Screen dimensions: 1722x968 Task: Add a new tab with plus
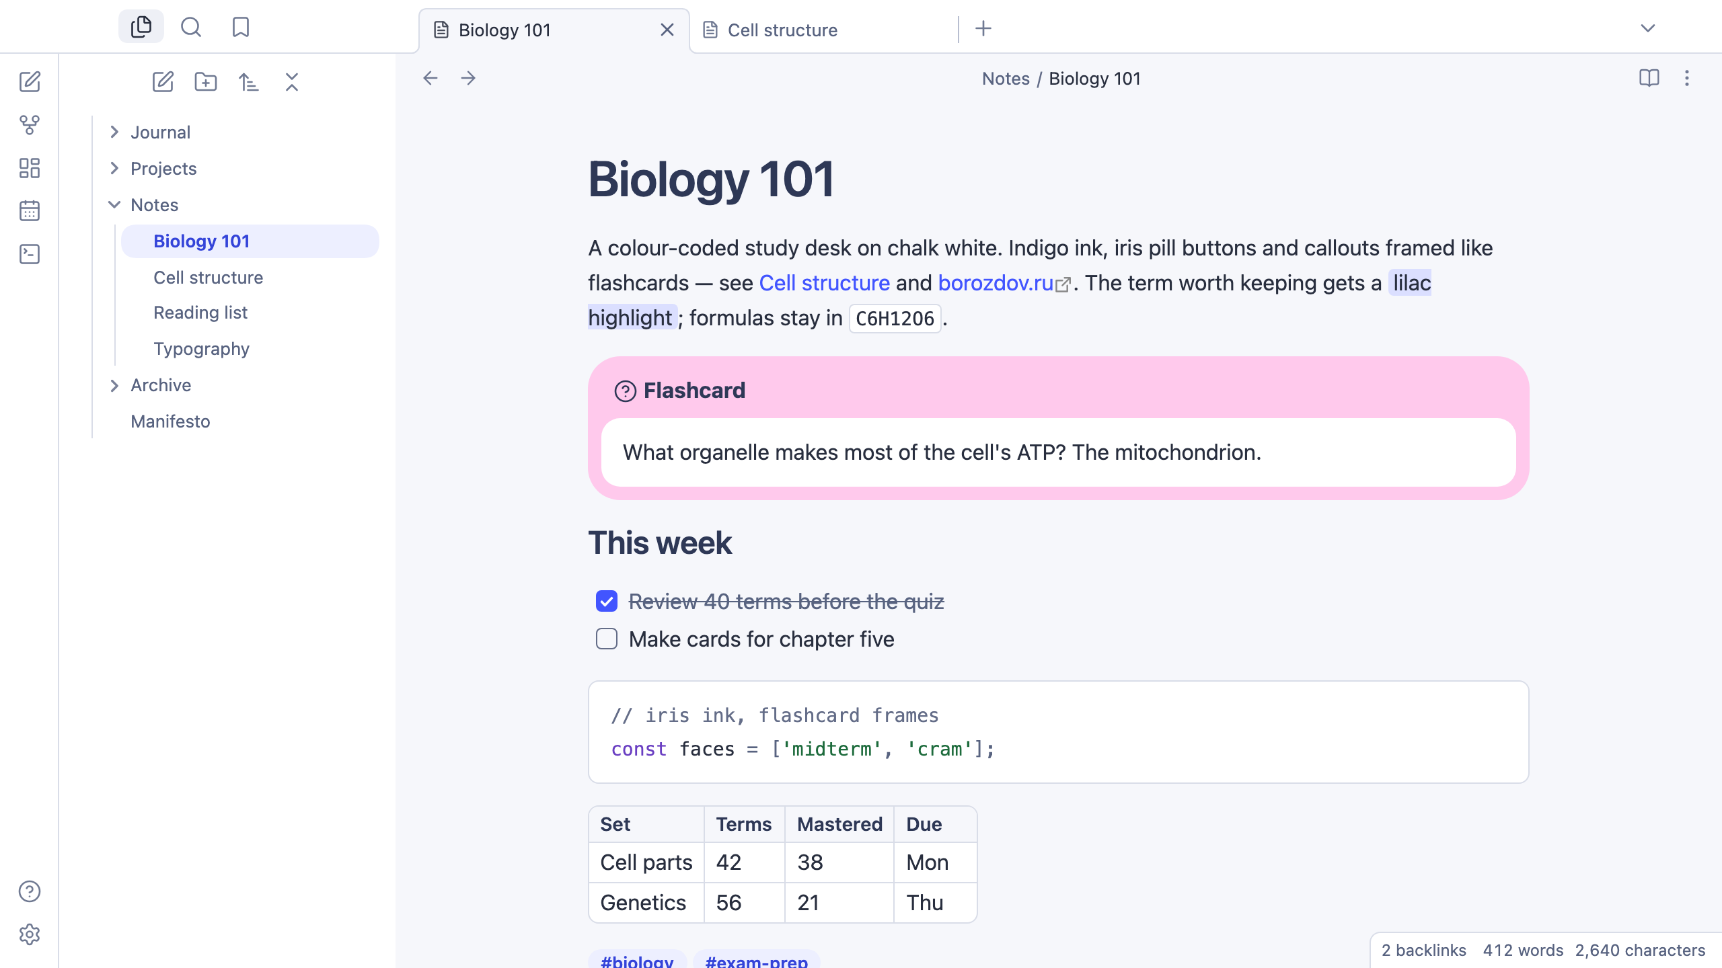point(983,28)
